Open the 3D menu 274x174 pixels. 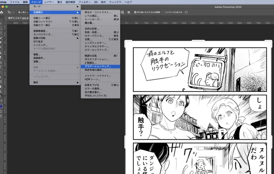pyautogui.click(x=96, y=2)
